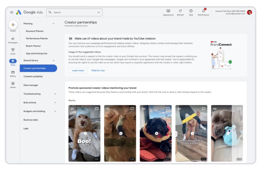Open Business data

pyautogui.click(x=30, y=120)
